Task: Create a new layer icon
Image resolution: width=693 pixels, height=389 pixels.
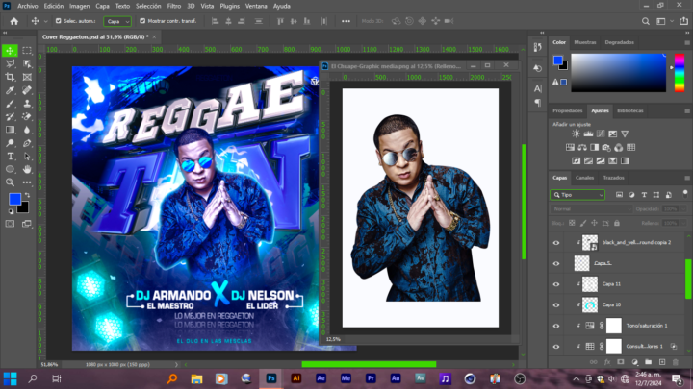Action: (x=661, y=362)
